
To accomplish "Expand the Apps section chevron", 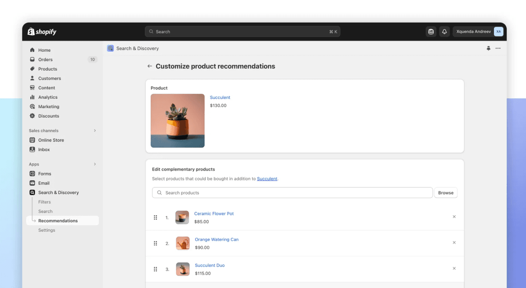I will [x=95, y=164].
